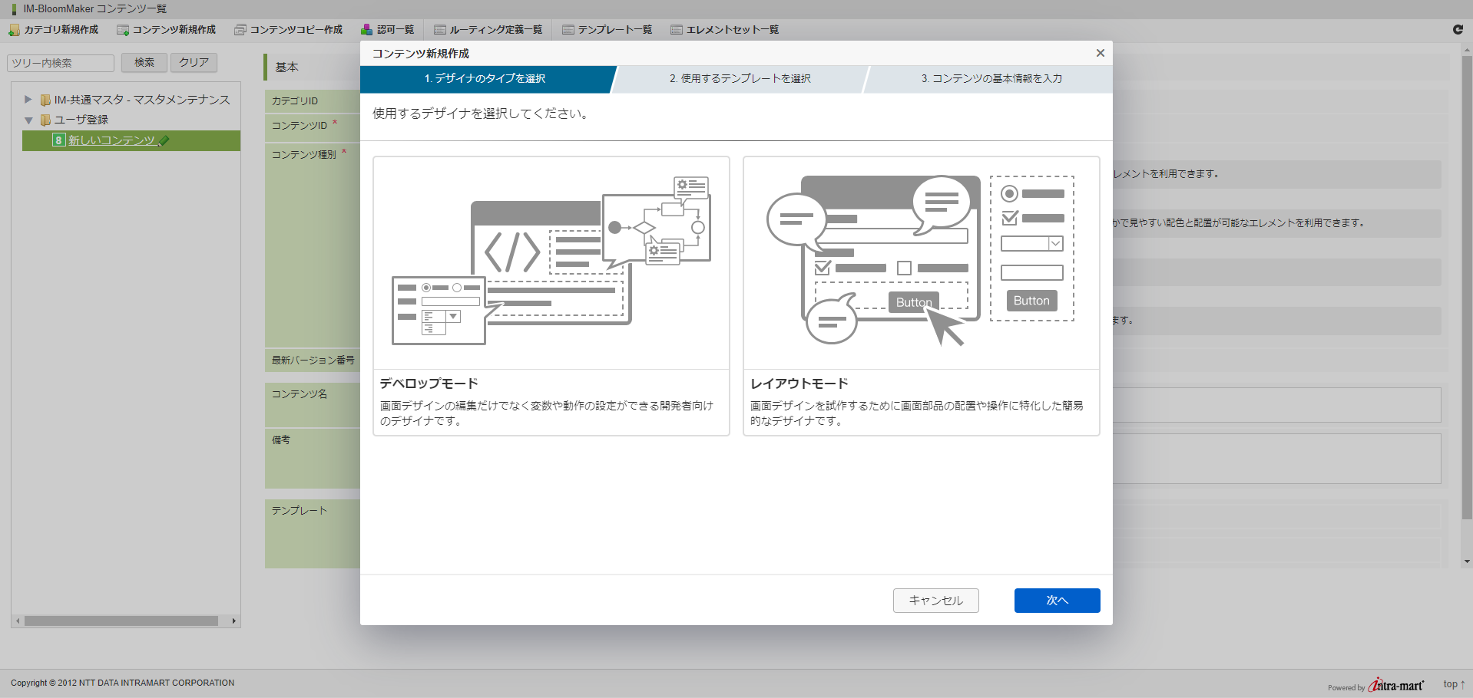
Task: Choose the レイアウトモード designer card
Action: pos(921,296)
